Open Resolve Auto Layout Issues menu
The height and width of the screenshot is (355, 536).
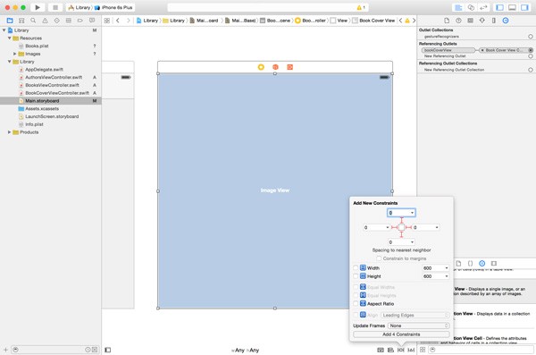point(411,350)
